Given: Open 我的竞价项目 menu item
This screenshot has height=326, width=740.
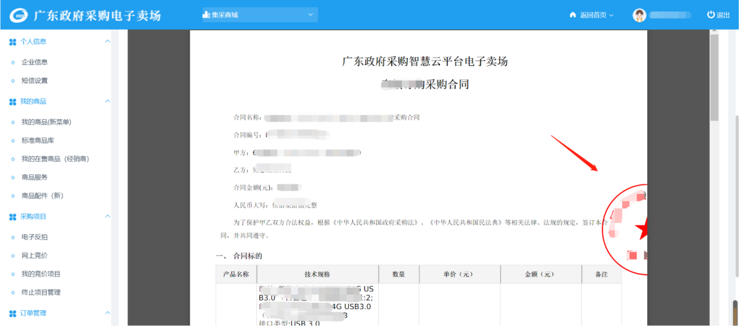Looking at the screenshot, I should pos(41,274).
